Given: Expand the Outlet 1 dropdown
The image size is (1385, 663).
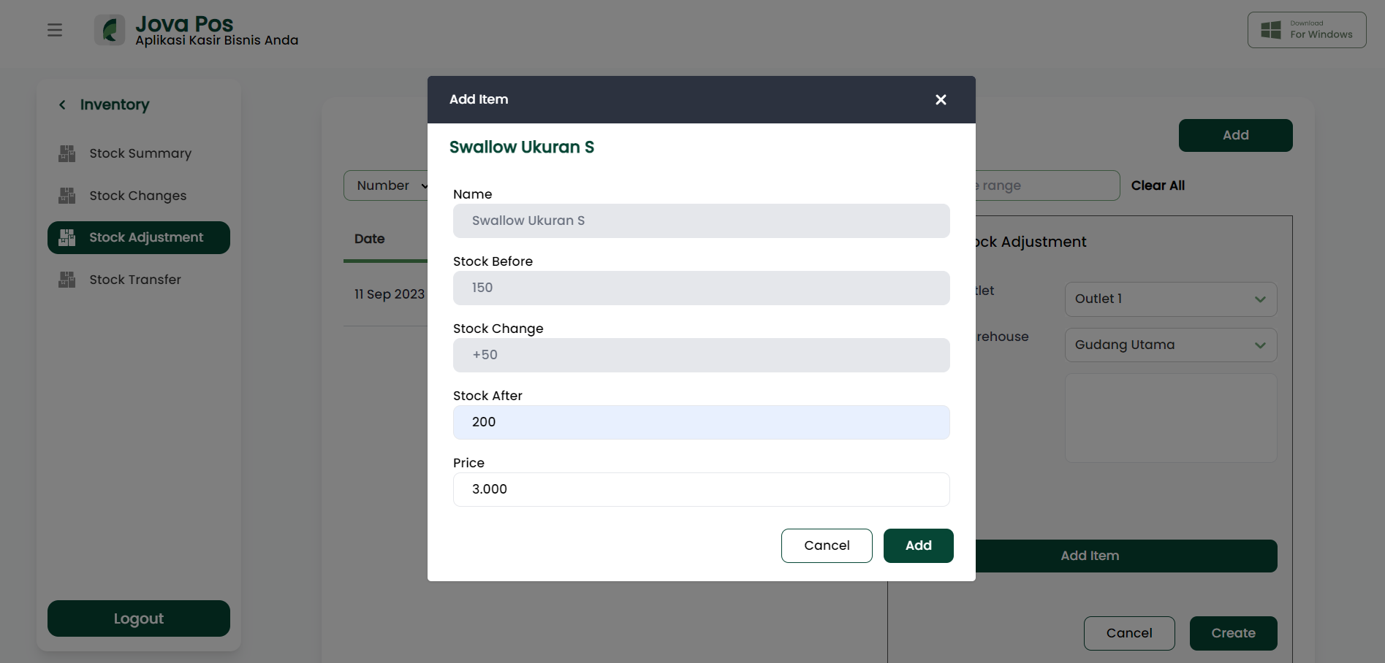Looking at the screenshot, I should [x=1171, y=299].
